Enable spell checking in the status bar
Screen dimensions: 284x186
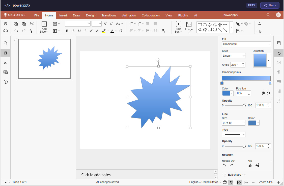point(231,182)
